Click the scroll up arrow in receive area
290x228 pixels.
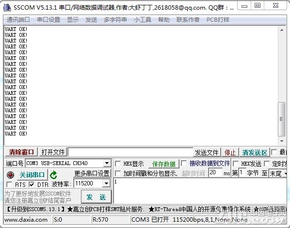tap(282, 30)
